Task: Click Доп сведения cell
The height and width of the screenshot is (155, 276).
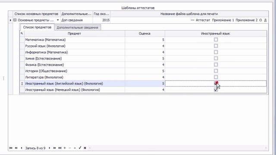Action: tap(76, 20)
